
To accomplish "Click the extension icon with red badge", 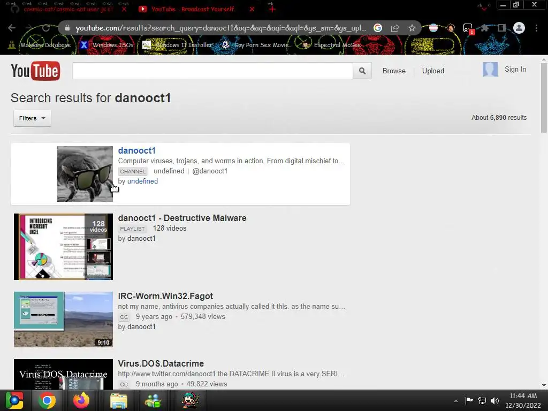I will click(x=468, y=29).
